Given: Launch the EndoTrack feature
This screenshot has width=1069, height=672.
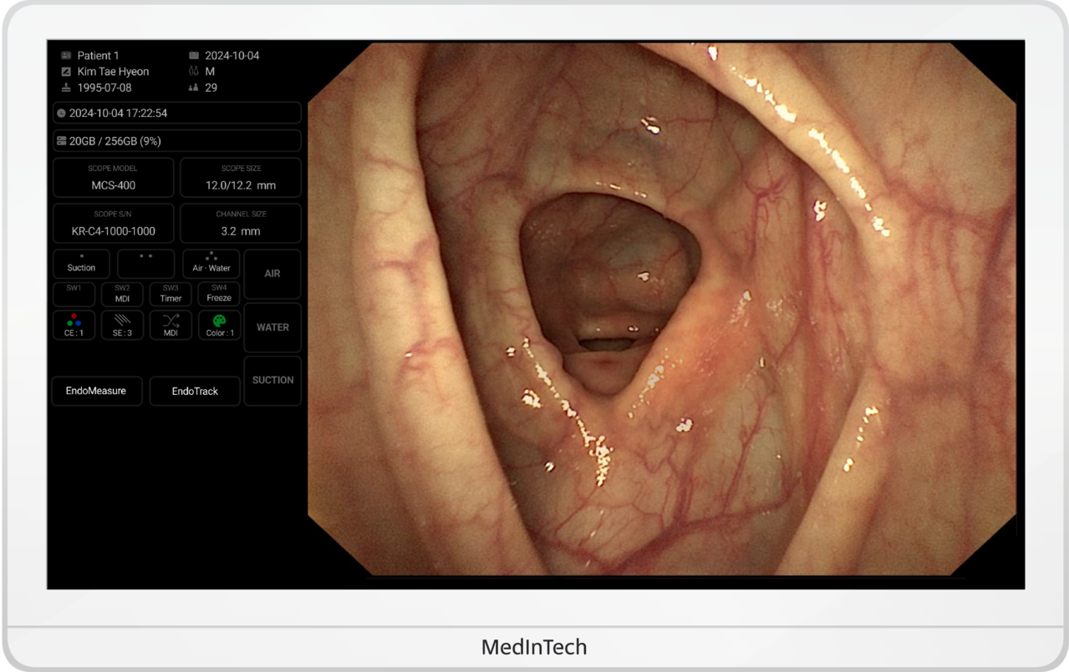Looking at the screenshot, I should pyautogui.click(x=195, y=391).
